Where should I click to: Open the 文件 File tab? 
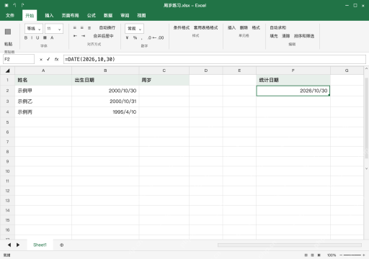coord(10,15)
